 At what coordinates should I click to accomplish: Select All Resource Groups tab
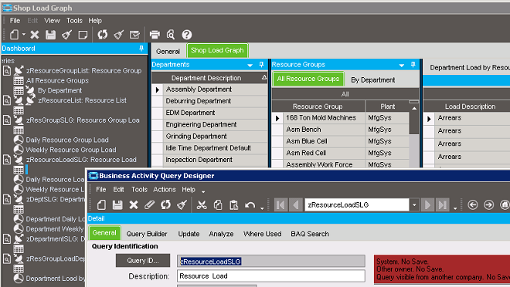(x=308, y=79)
